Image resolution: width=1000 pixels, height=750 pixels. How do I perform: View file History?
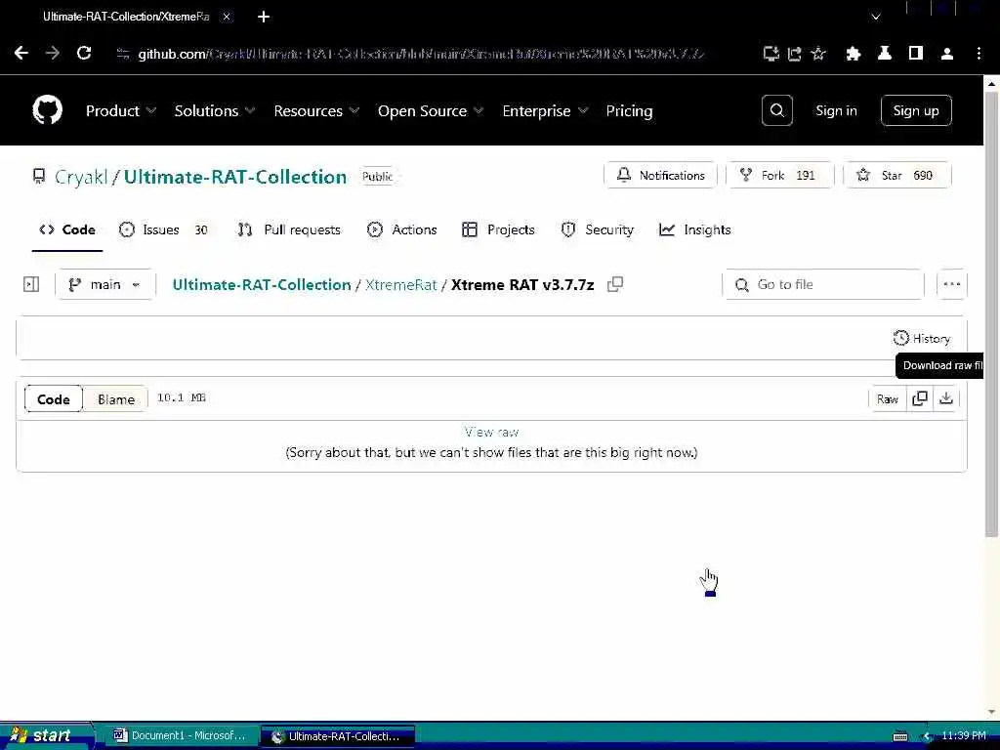click(922, 339)
